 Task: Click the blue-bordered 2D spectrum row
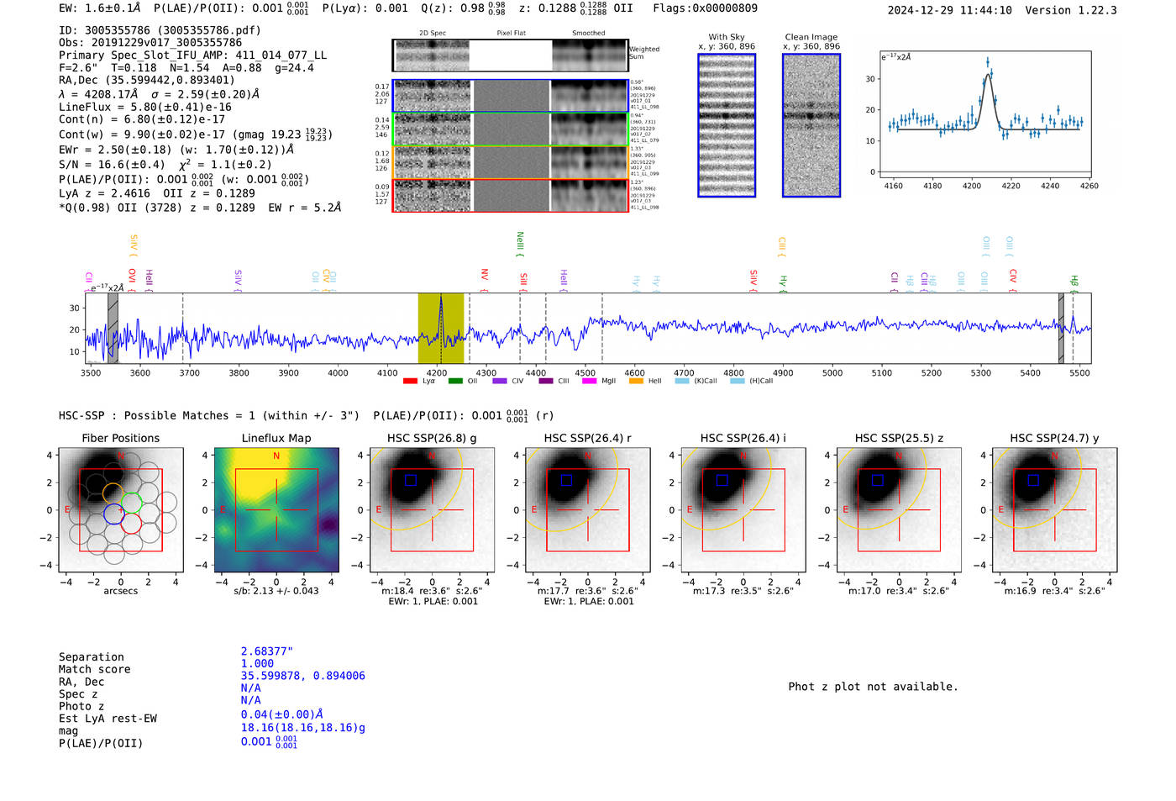pos(511,96)
